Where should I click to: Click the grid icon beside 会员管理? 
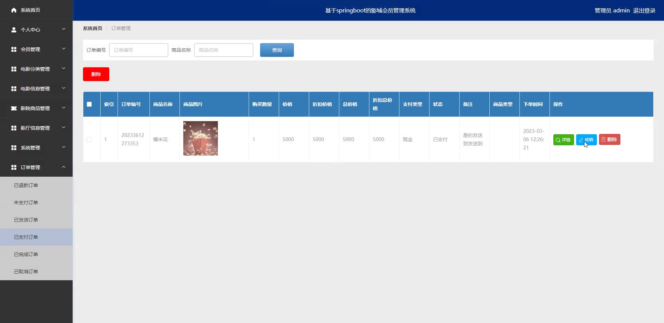14,49
